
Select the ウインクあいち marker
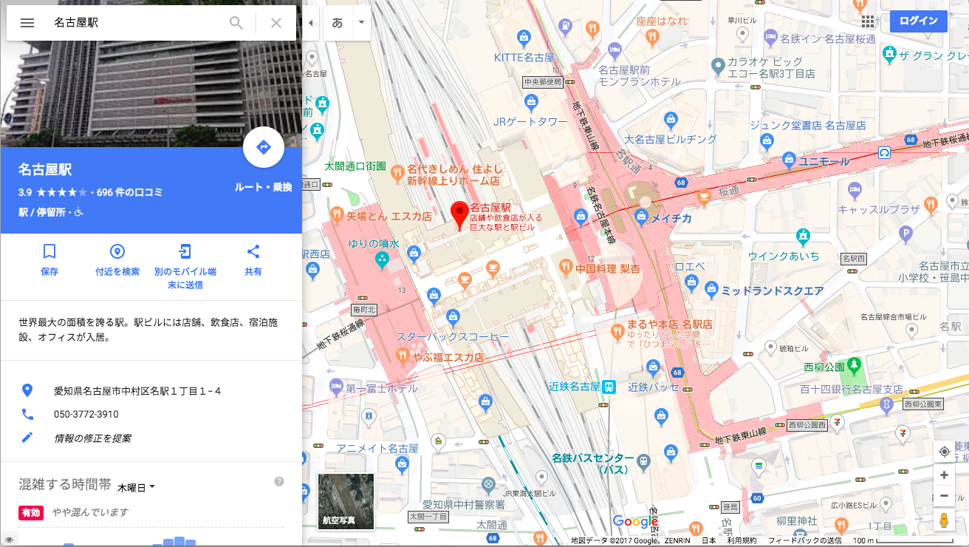click(802, 237)
